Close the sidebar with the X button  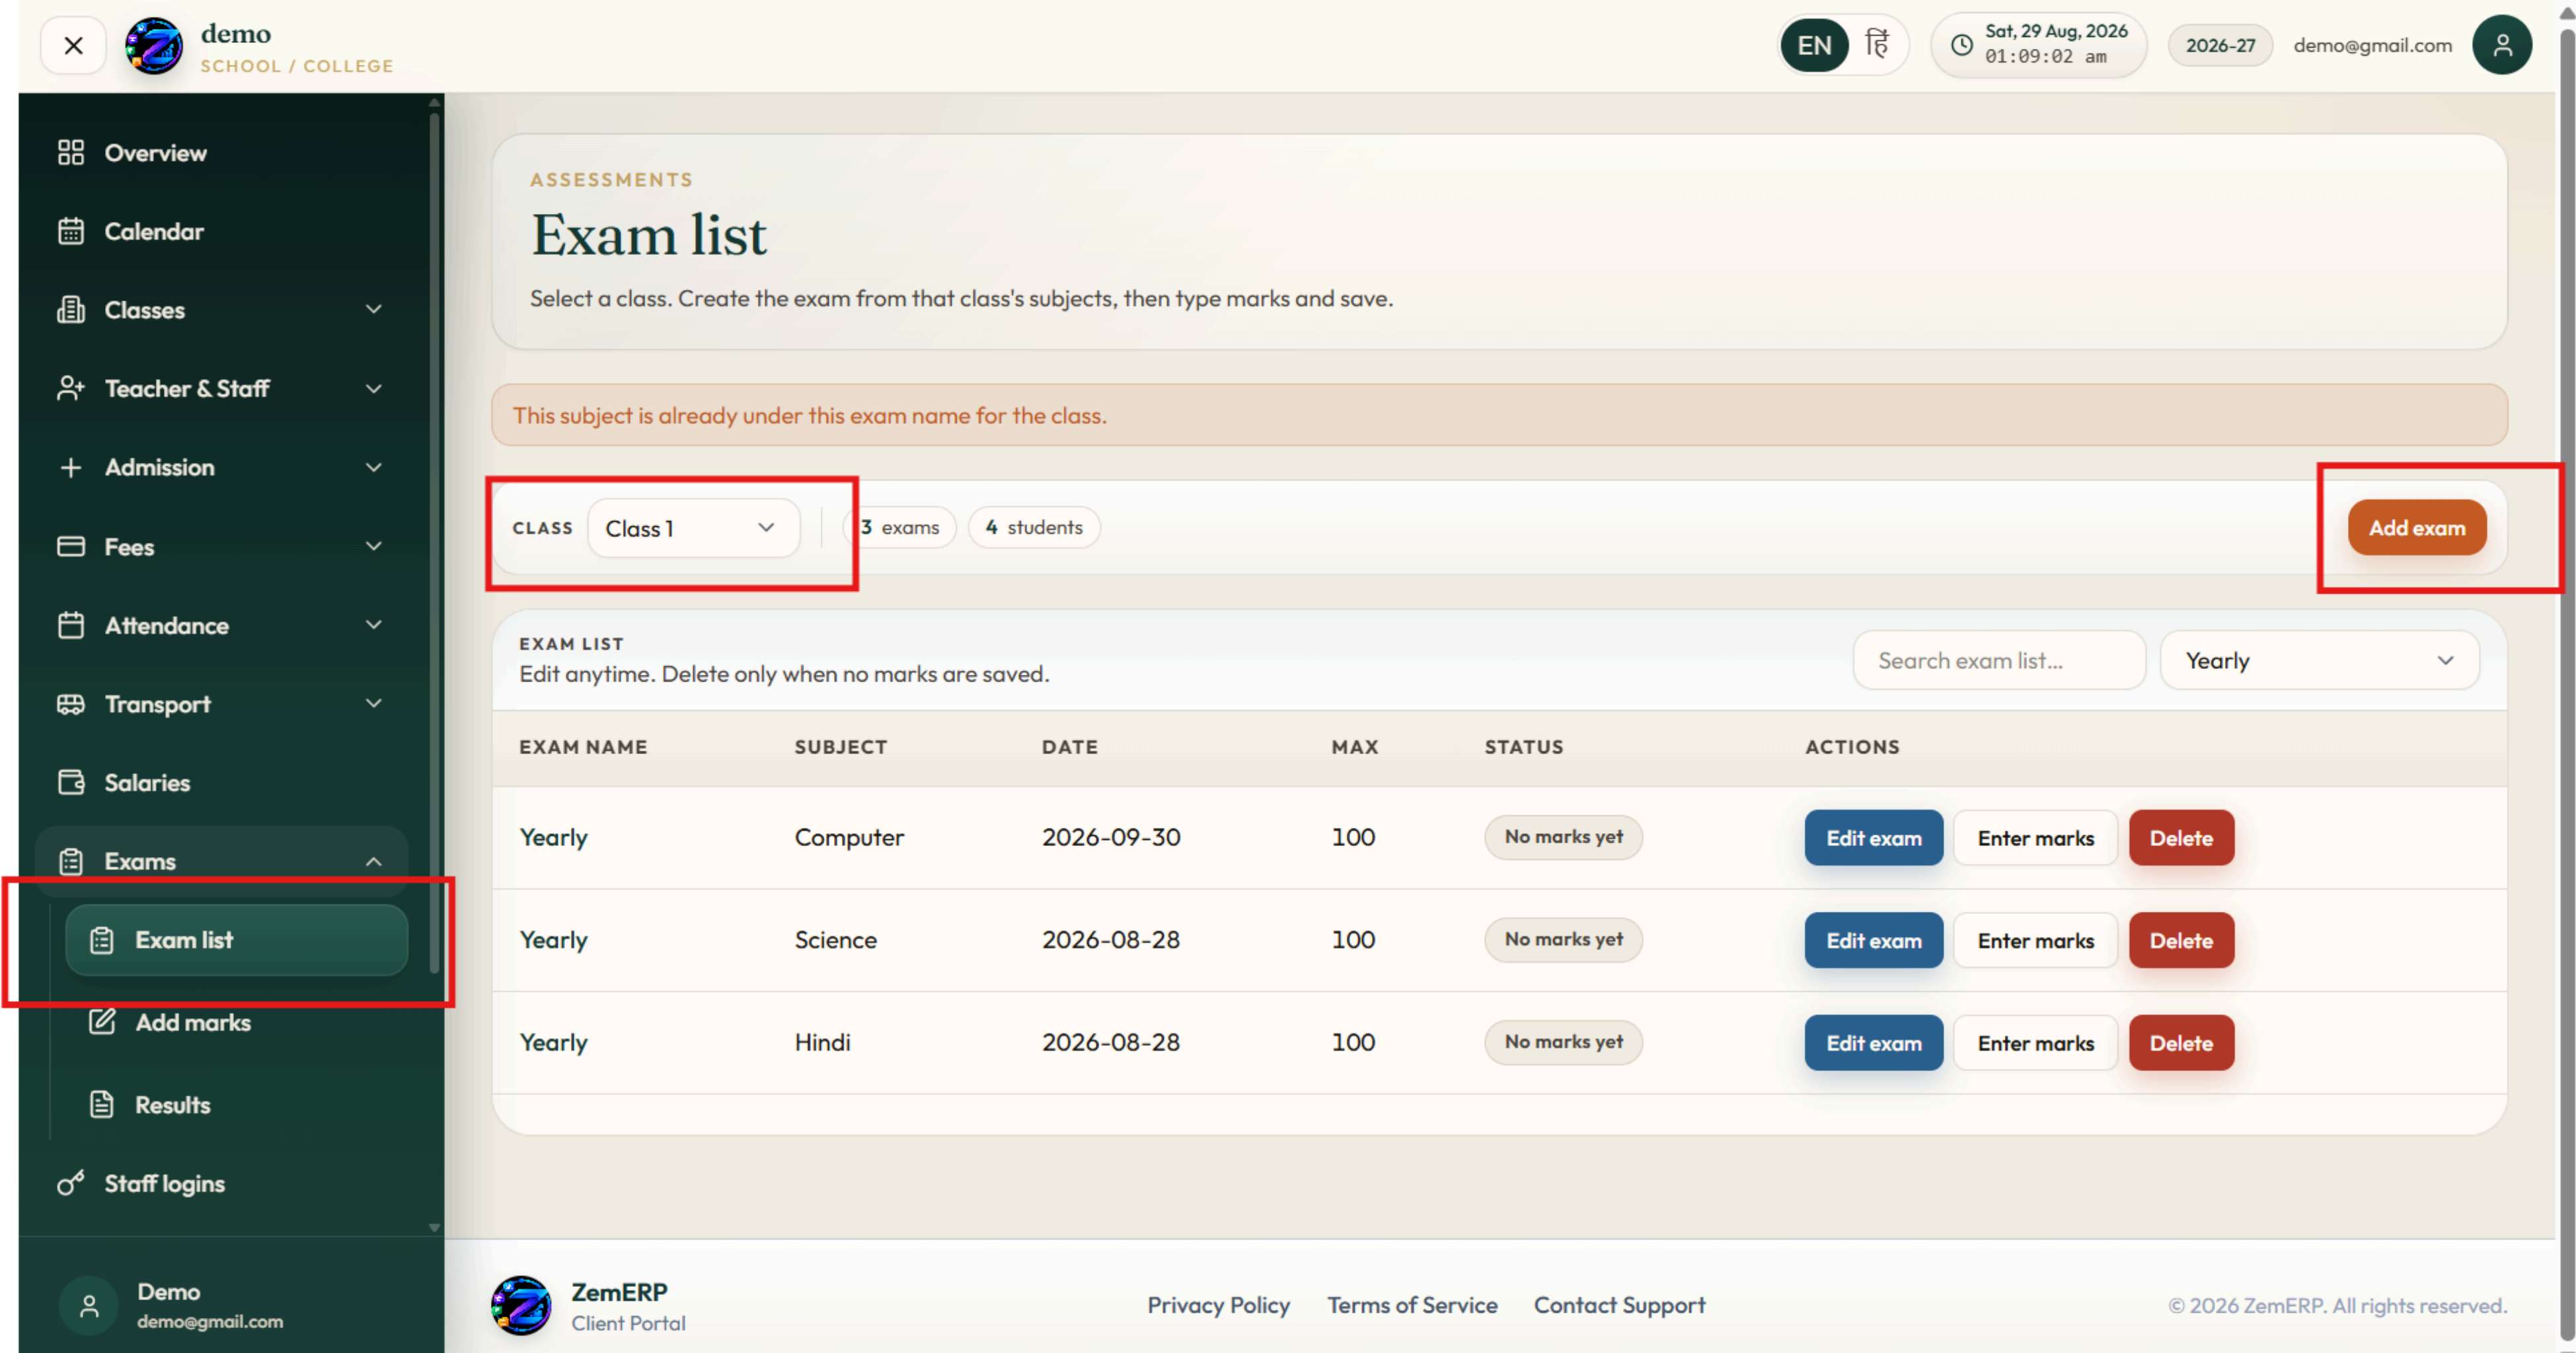point(73,45)
